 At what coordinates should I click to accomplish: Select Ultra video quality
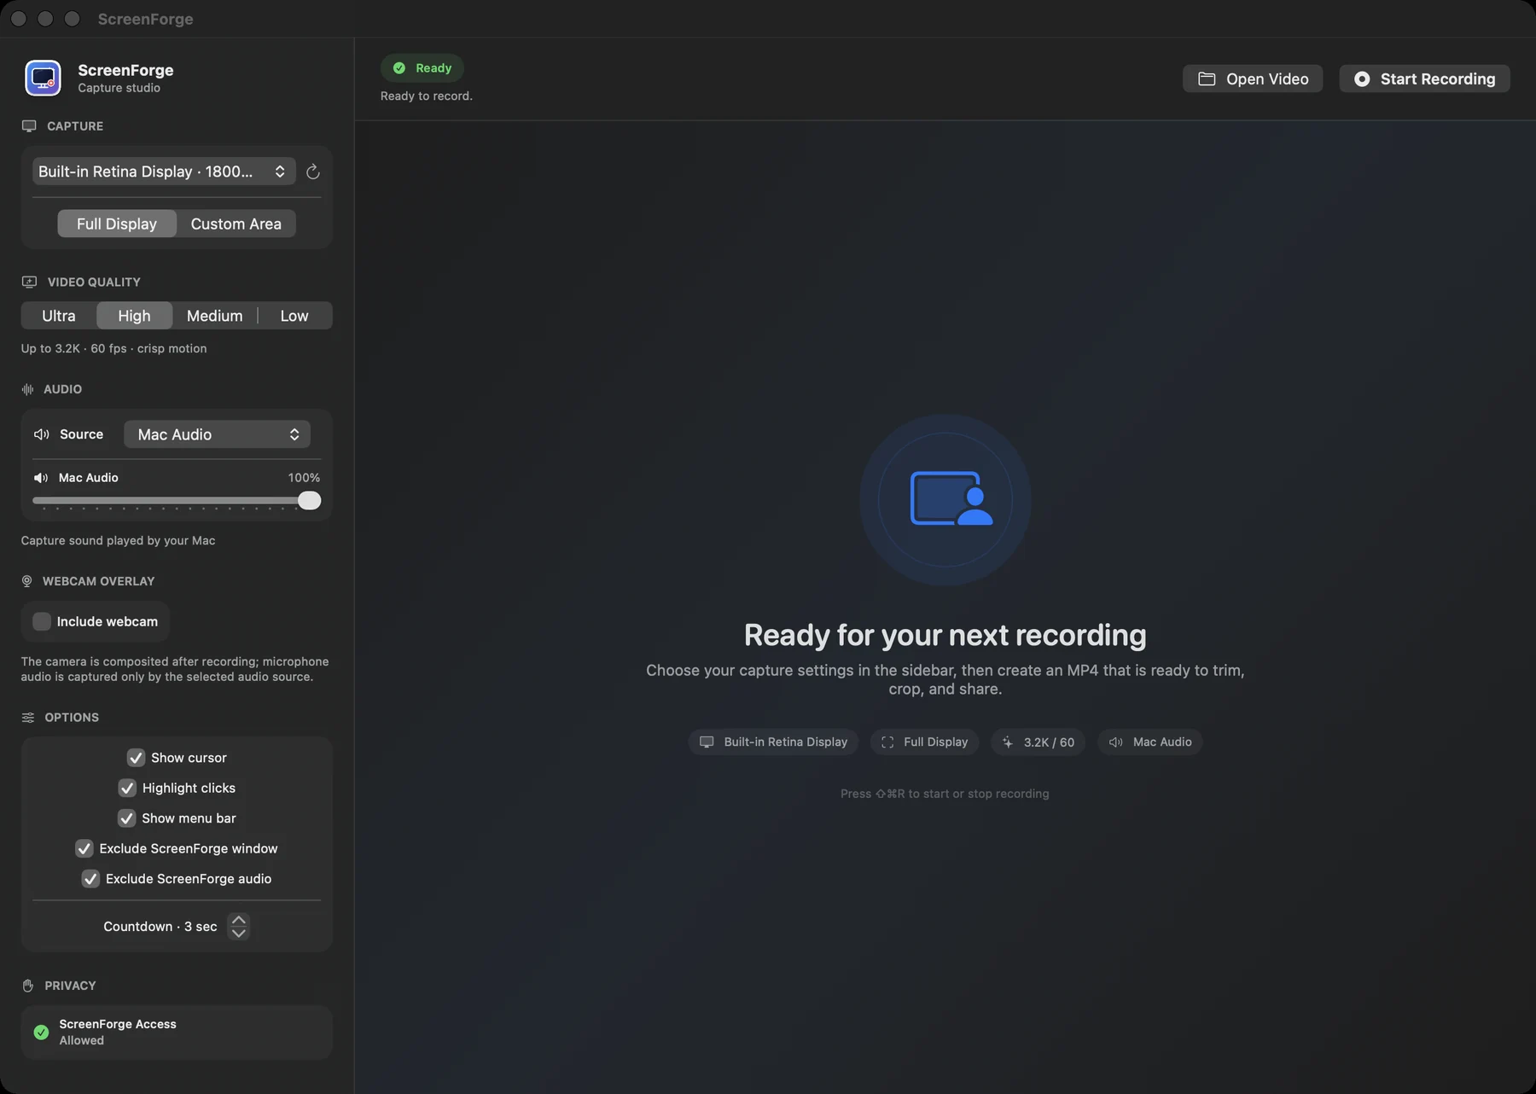point(59,316)
